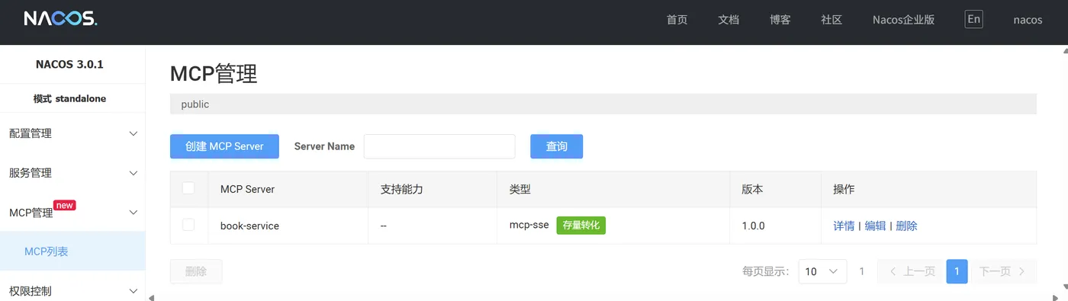
Task: Click the green 存量转化 tag
Action: (581, 226)
